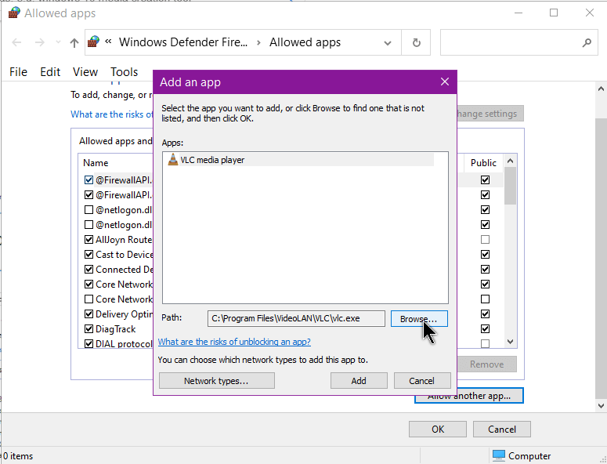The image size is (607, 464).
Task: Toggle the Cast to Device checkbox
Action: click(x=89, y=255)
